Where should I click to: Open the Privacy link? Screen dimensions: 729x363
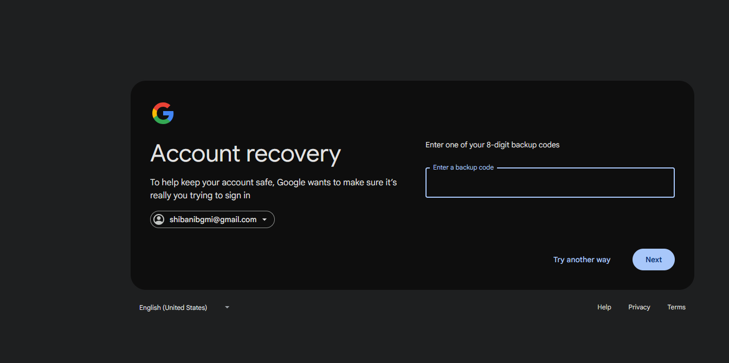[639, 307]
